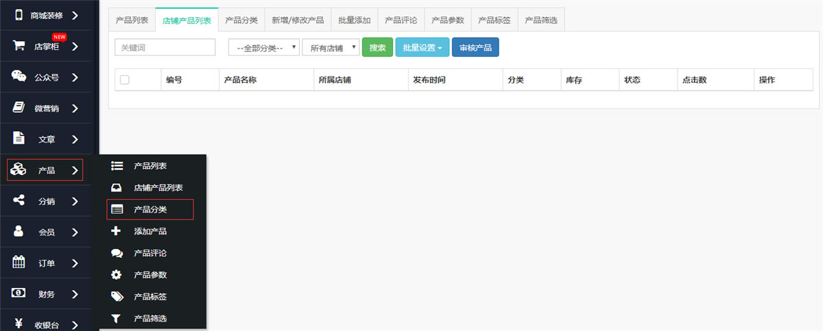Viewport: 823px width, 331px height.
Task: Switch to the 产品列表 tab
Action: tap(132, 20)
